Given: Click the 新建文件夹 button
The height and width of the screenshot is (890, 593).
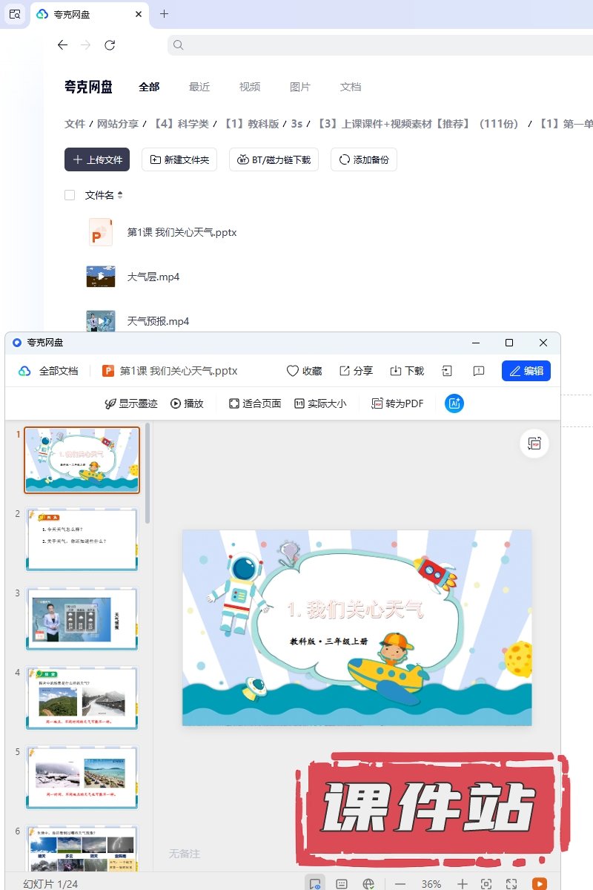Looking at the screenshot, I should tap(179, 159).
